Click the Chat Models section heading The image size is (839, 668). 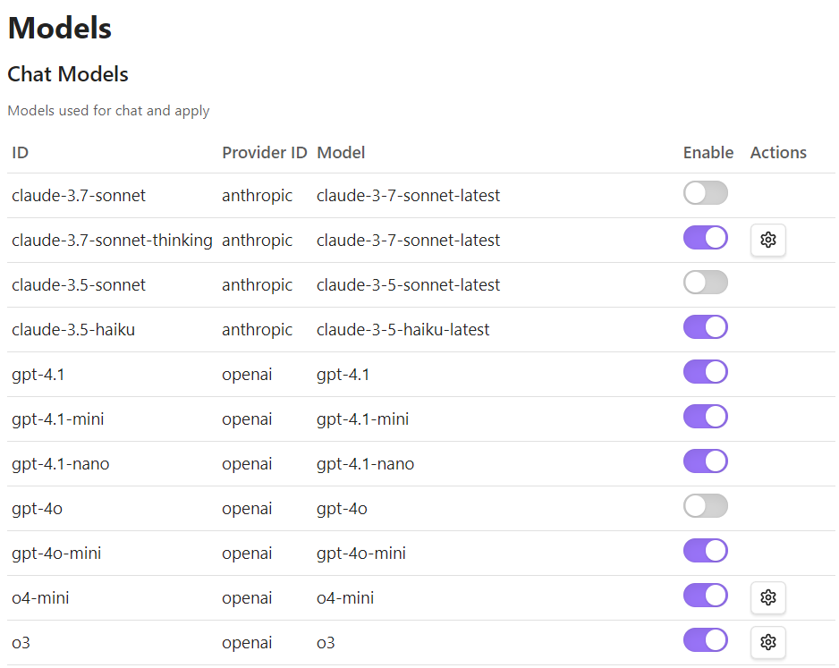[x=68, y=74]
